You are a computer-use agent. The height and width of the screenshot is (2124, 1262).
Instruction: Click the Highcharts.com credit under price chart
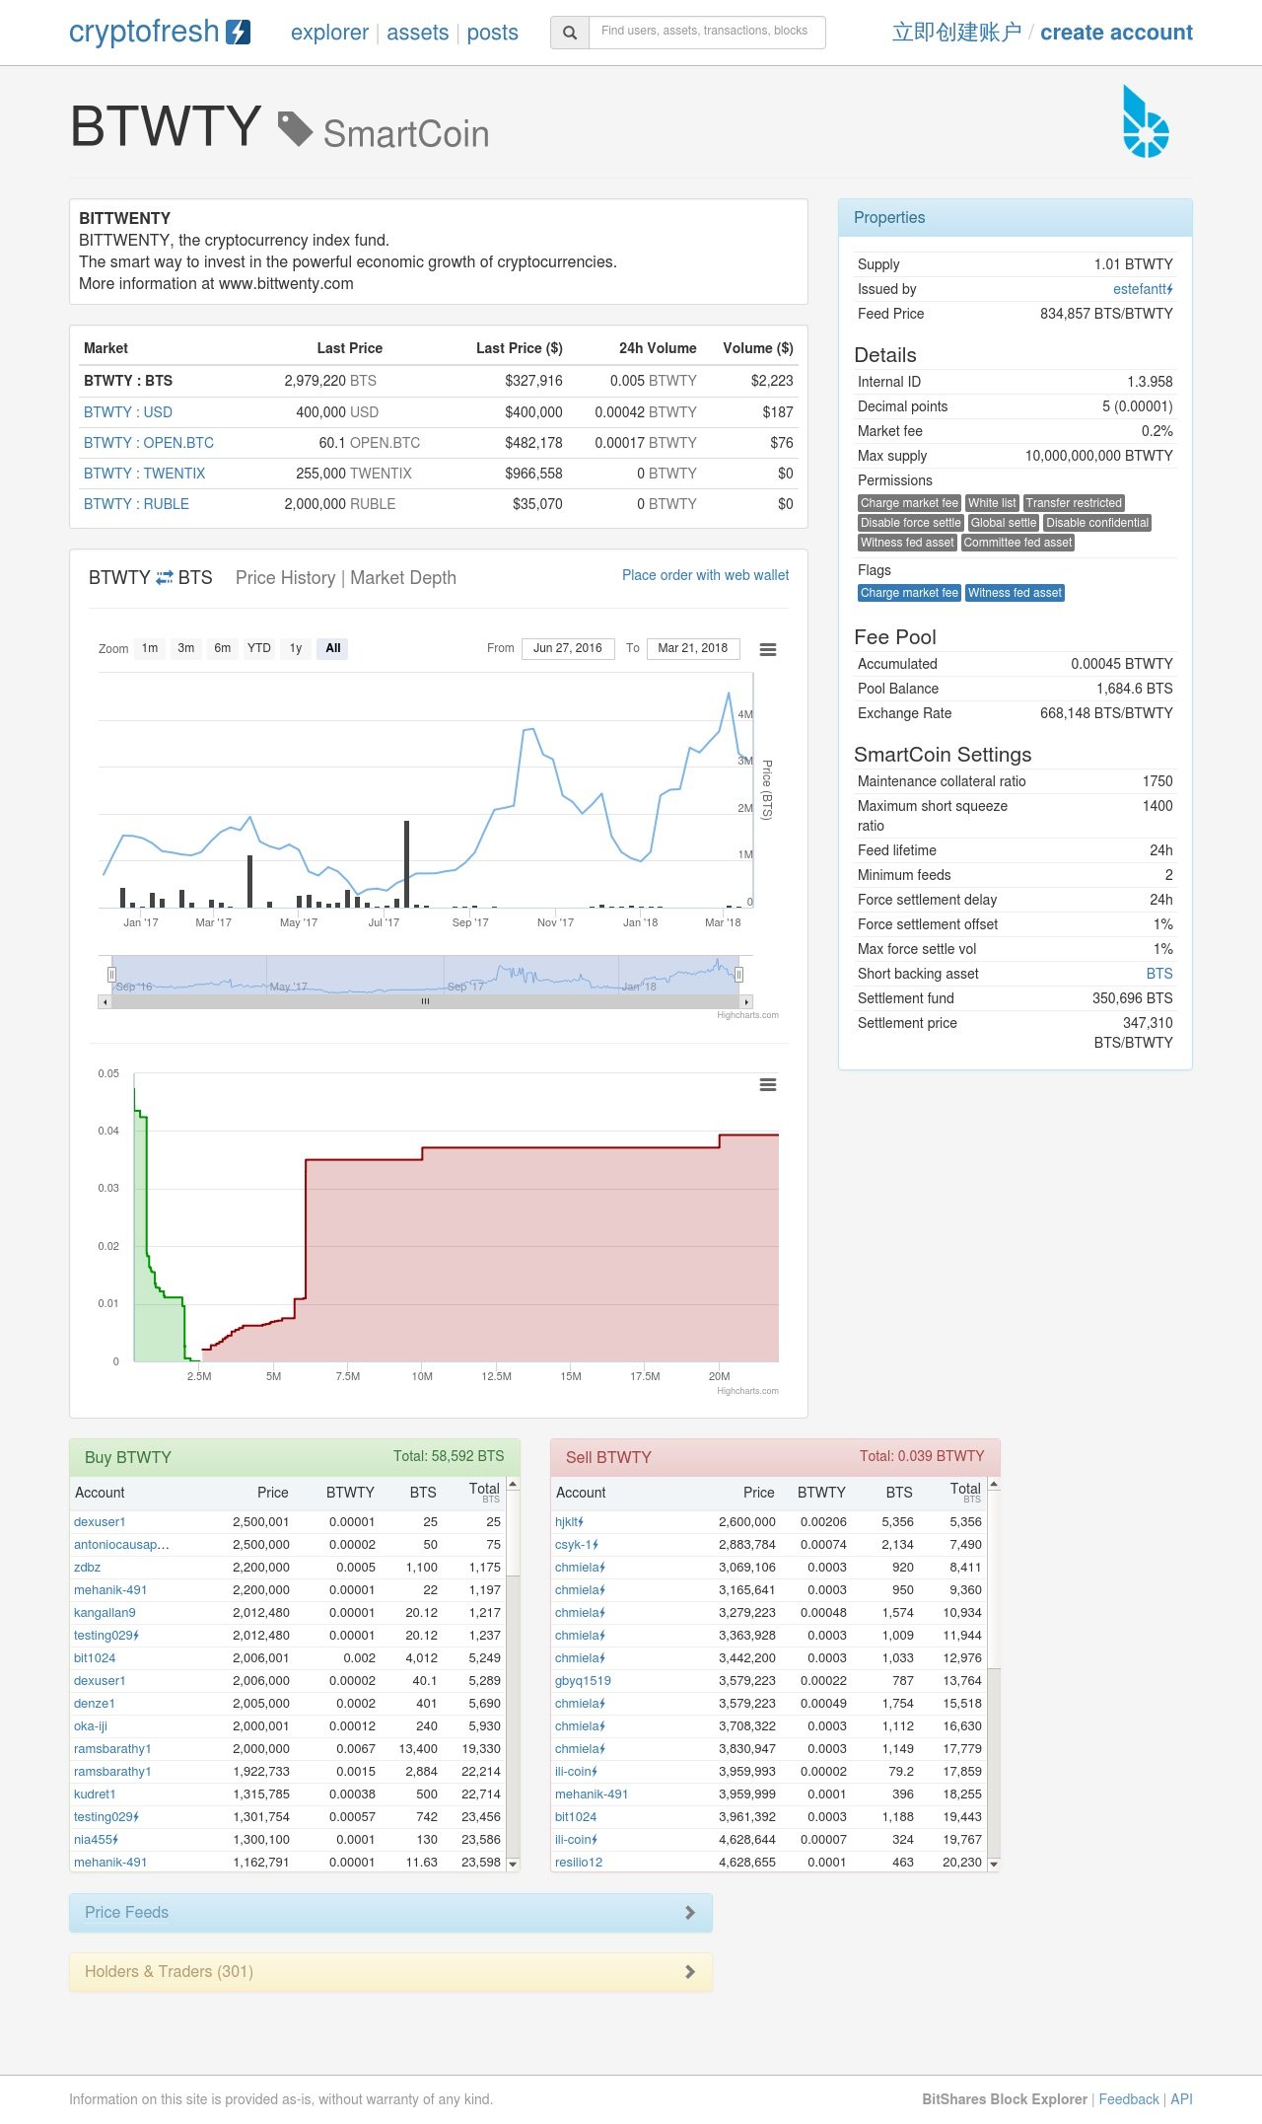747,1015
